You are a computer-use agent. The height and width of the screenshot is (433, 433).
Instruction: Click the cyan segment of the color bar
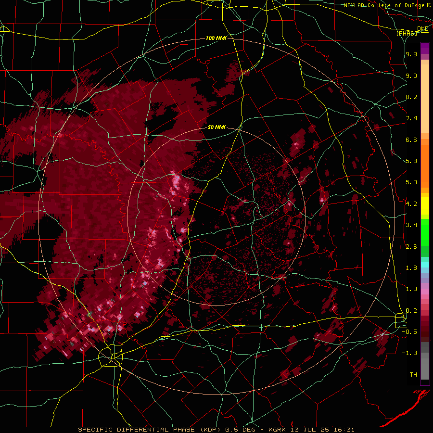(x=425, y=265)
